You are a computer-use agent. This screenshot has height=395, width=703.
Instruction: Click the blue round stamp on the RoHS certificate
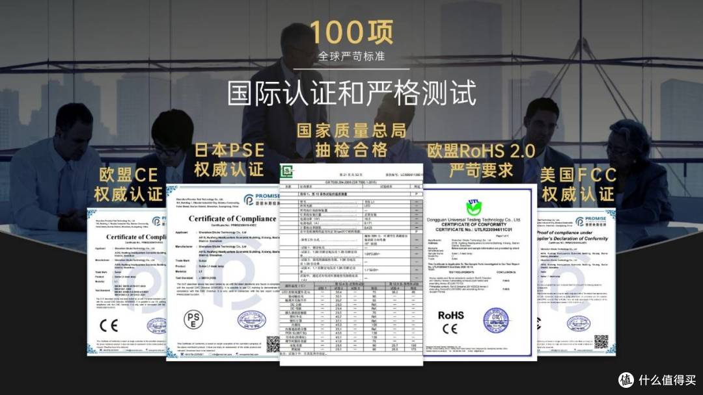pyautogui.click(x=496, y=320)
